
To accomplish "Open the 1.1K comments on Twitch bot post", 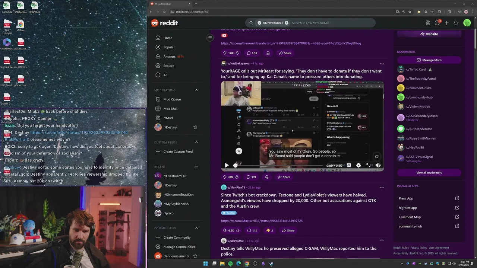I will click(x=252, y=230).
